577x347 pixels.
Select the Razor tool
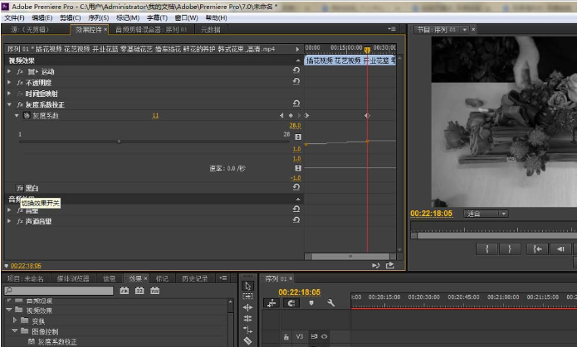pos(247,340)
